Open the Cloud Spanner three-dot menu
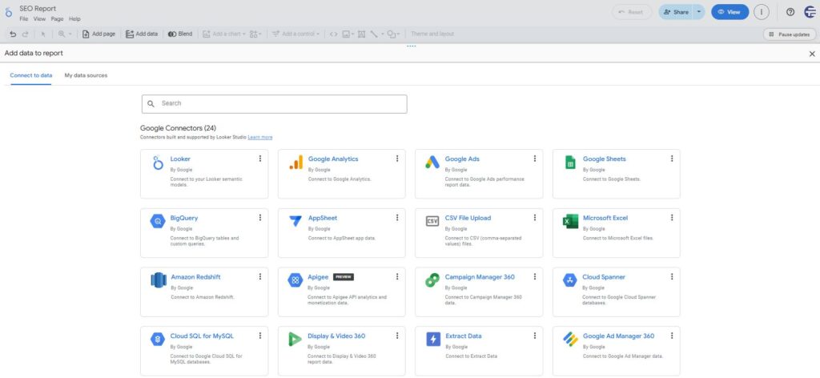Image resolution: width=820 pixels, height=378 pixels. [672, 276]
